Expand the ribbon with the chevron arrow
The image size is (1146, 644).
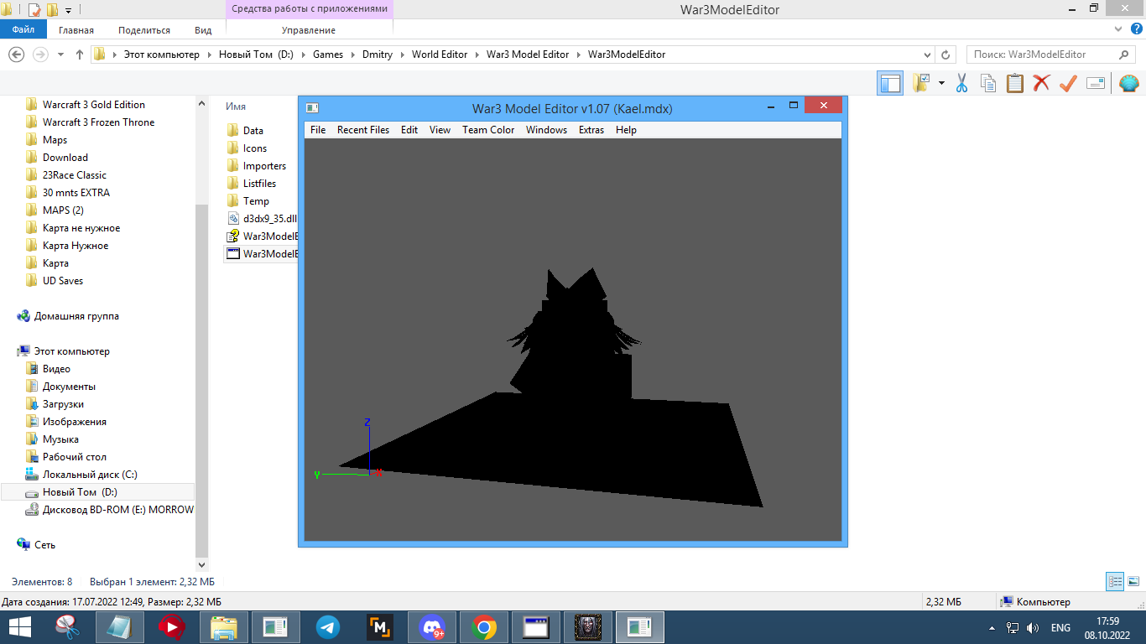pos(1117,29)
